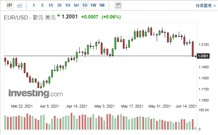Viewport: 218px width, 135px height.
Task: Click the Mar 22, 2021 date label
Action: [x=22, y=106]
